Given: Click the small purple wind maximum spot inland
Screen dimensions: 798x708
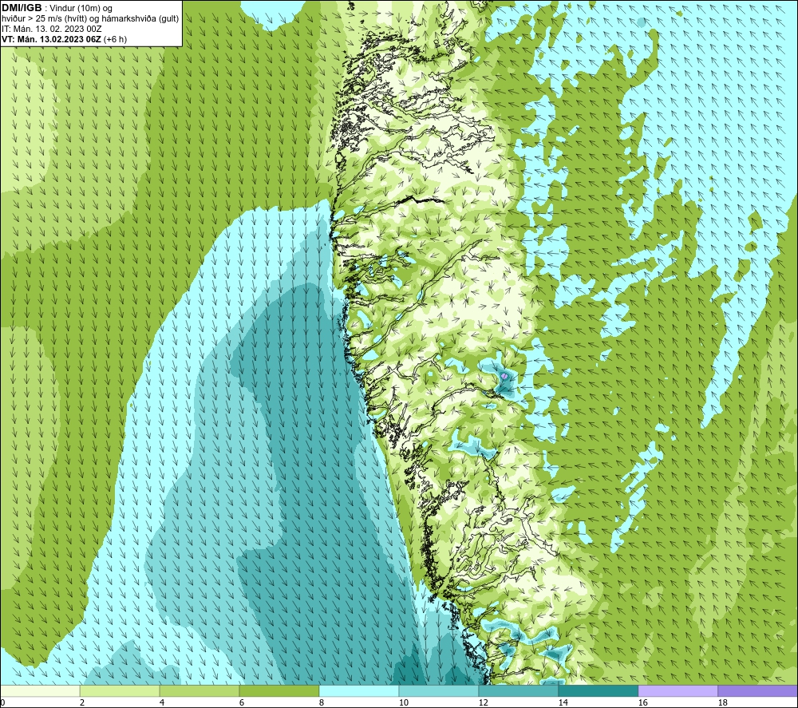Looking at the screenshot, I should [x=504, y=376].
